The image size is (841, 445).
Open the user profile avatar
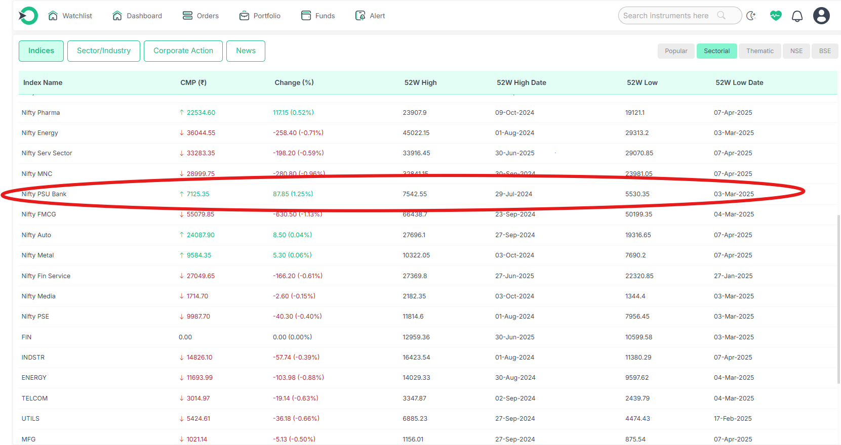click(x=821, y=16)
